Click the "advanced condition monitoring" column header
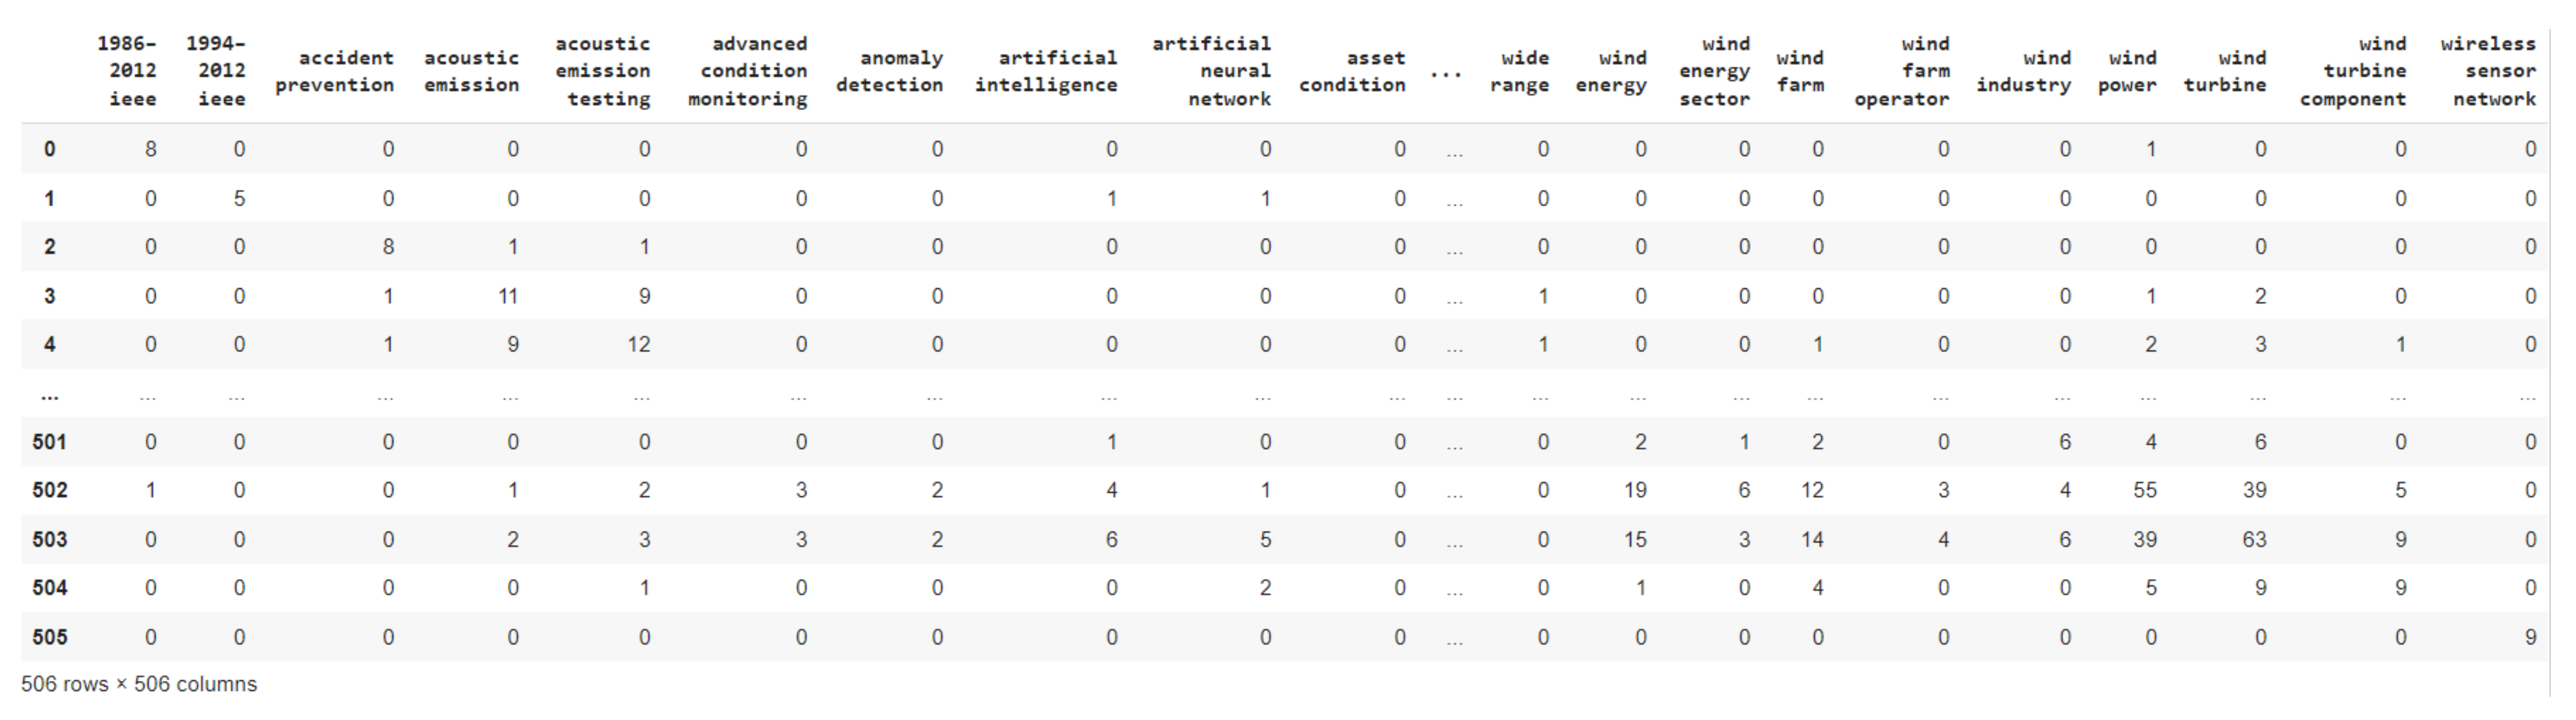2576x720 pixels. pyautogui.click(x=748, y=71)
